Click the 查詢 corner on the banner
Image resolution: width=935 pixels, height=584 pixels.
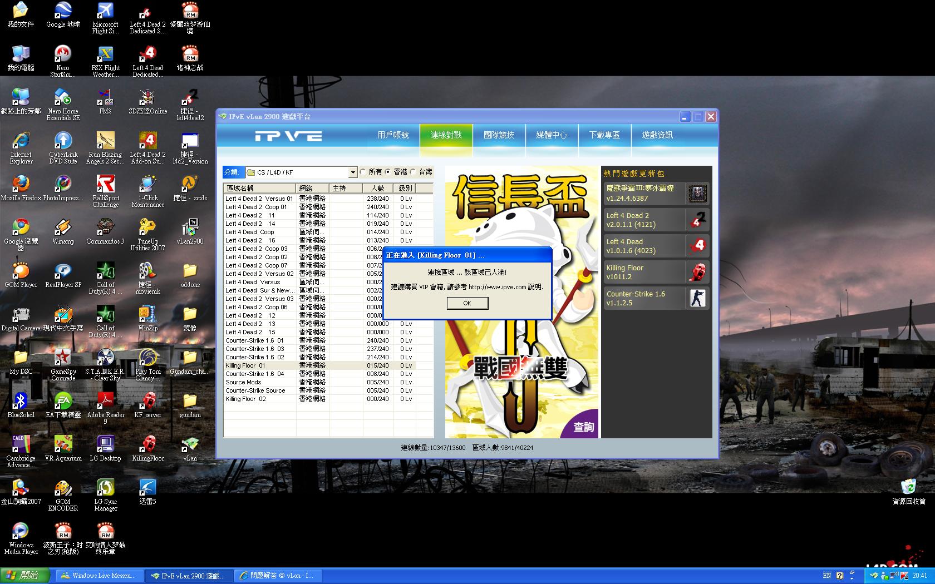[x=584, y=427]
